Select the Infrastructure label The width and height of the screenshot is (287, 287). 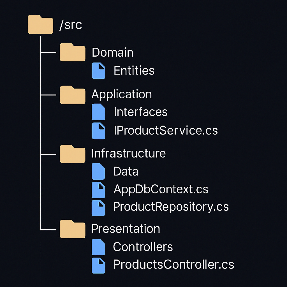(x=129, y=153)
